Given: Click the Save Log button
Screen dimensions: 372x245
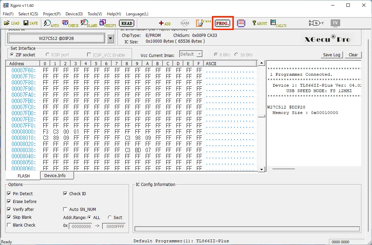Looking at the screenshot, I should tap(332, 55).
